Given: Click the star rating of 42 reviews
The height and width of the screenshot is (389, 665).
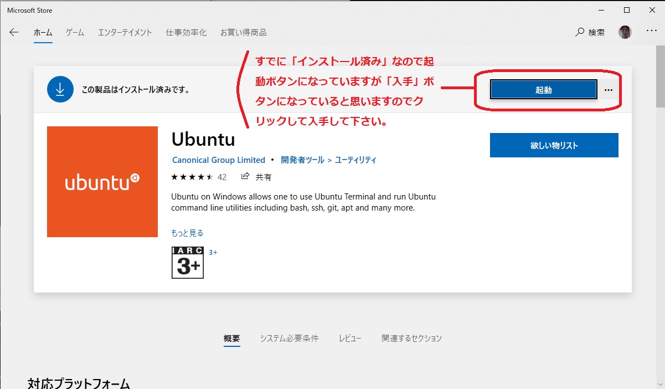Looking at the screenshot, I should (x=199, y=177).
